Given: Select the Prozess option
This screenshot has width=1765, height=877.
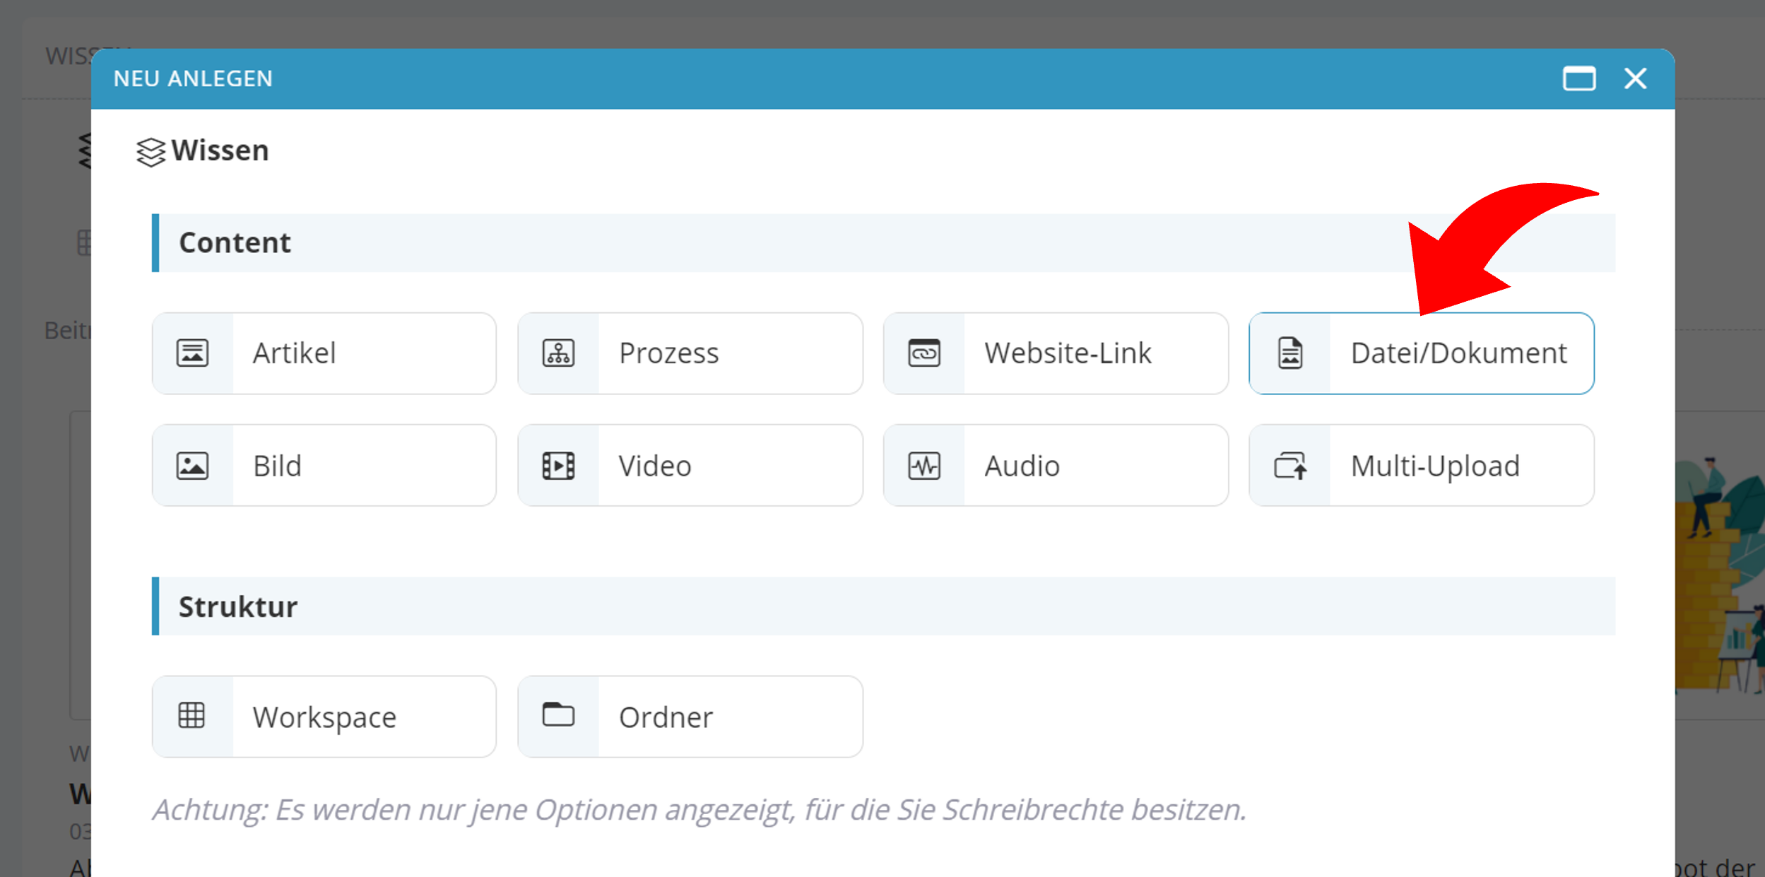Looking at the screenshot, I should 690,353.
